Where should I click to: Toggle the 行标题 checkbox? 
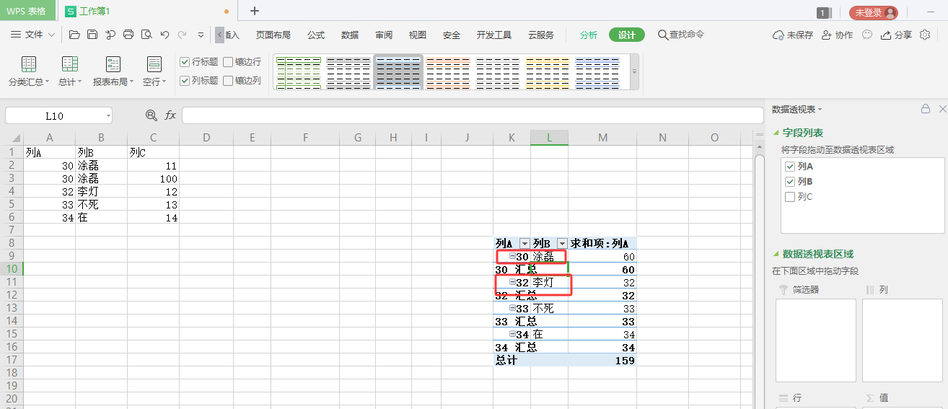point(185,62)
